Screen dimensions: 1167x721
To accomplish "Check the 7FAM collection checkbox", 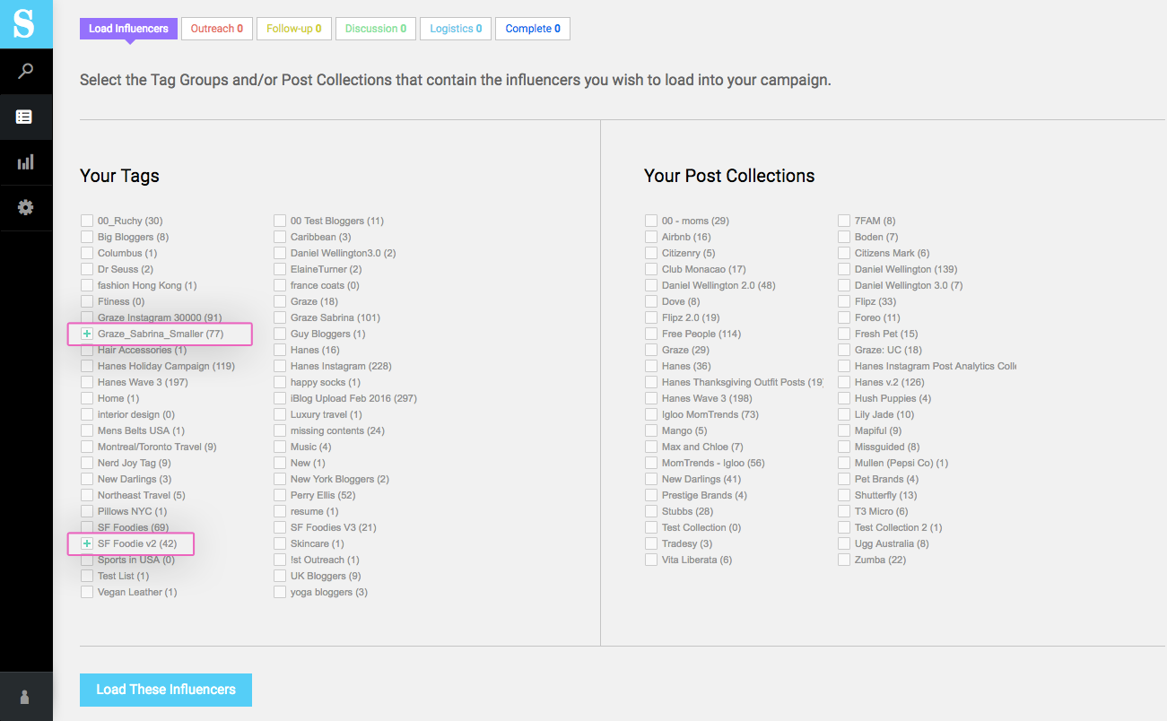I will [x=844, y=221].
